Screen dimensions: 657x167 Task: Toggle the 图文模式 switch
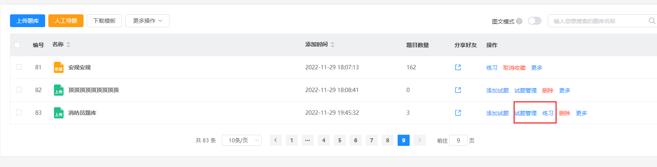535,21
